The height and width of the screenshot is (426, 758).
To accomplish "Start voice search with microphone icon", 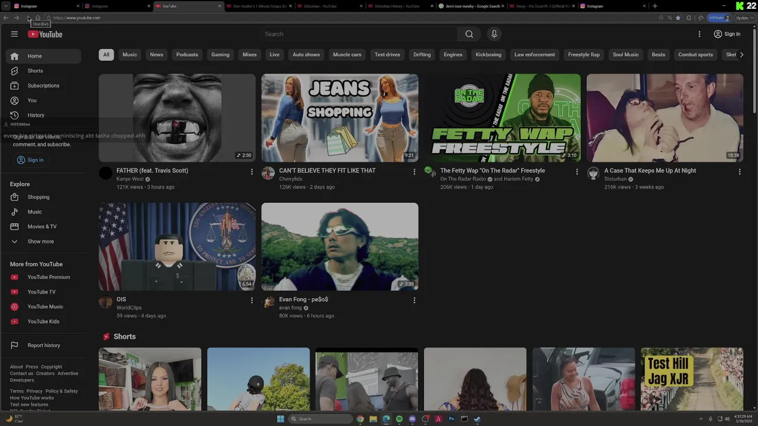I will (x=494, y=34).
